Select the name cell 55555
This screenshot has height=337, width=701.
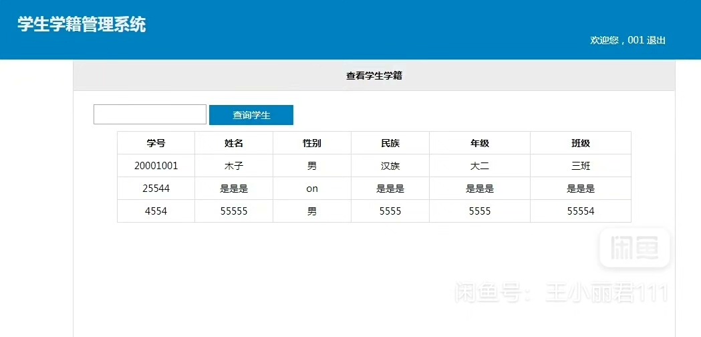pyautogui.click(x=234, y=211)
